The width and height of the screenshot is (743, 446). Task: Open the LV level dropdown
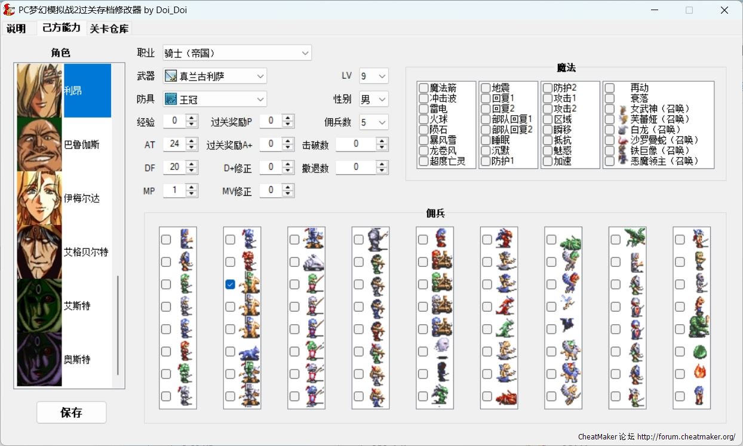point(374,76)
